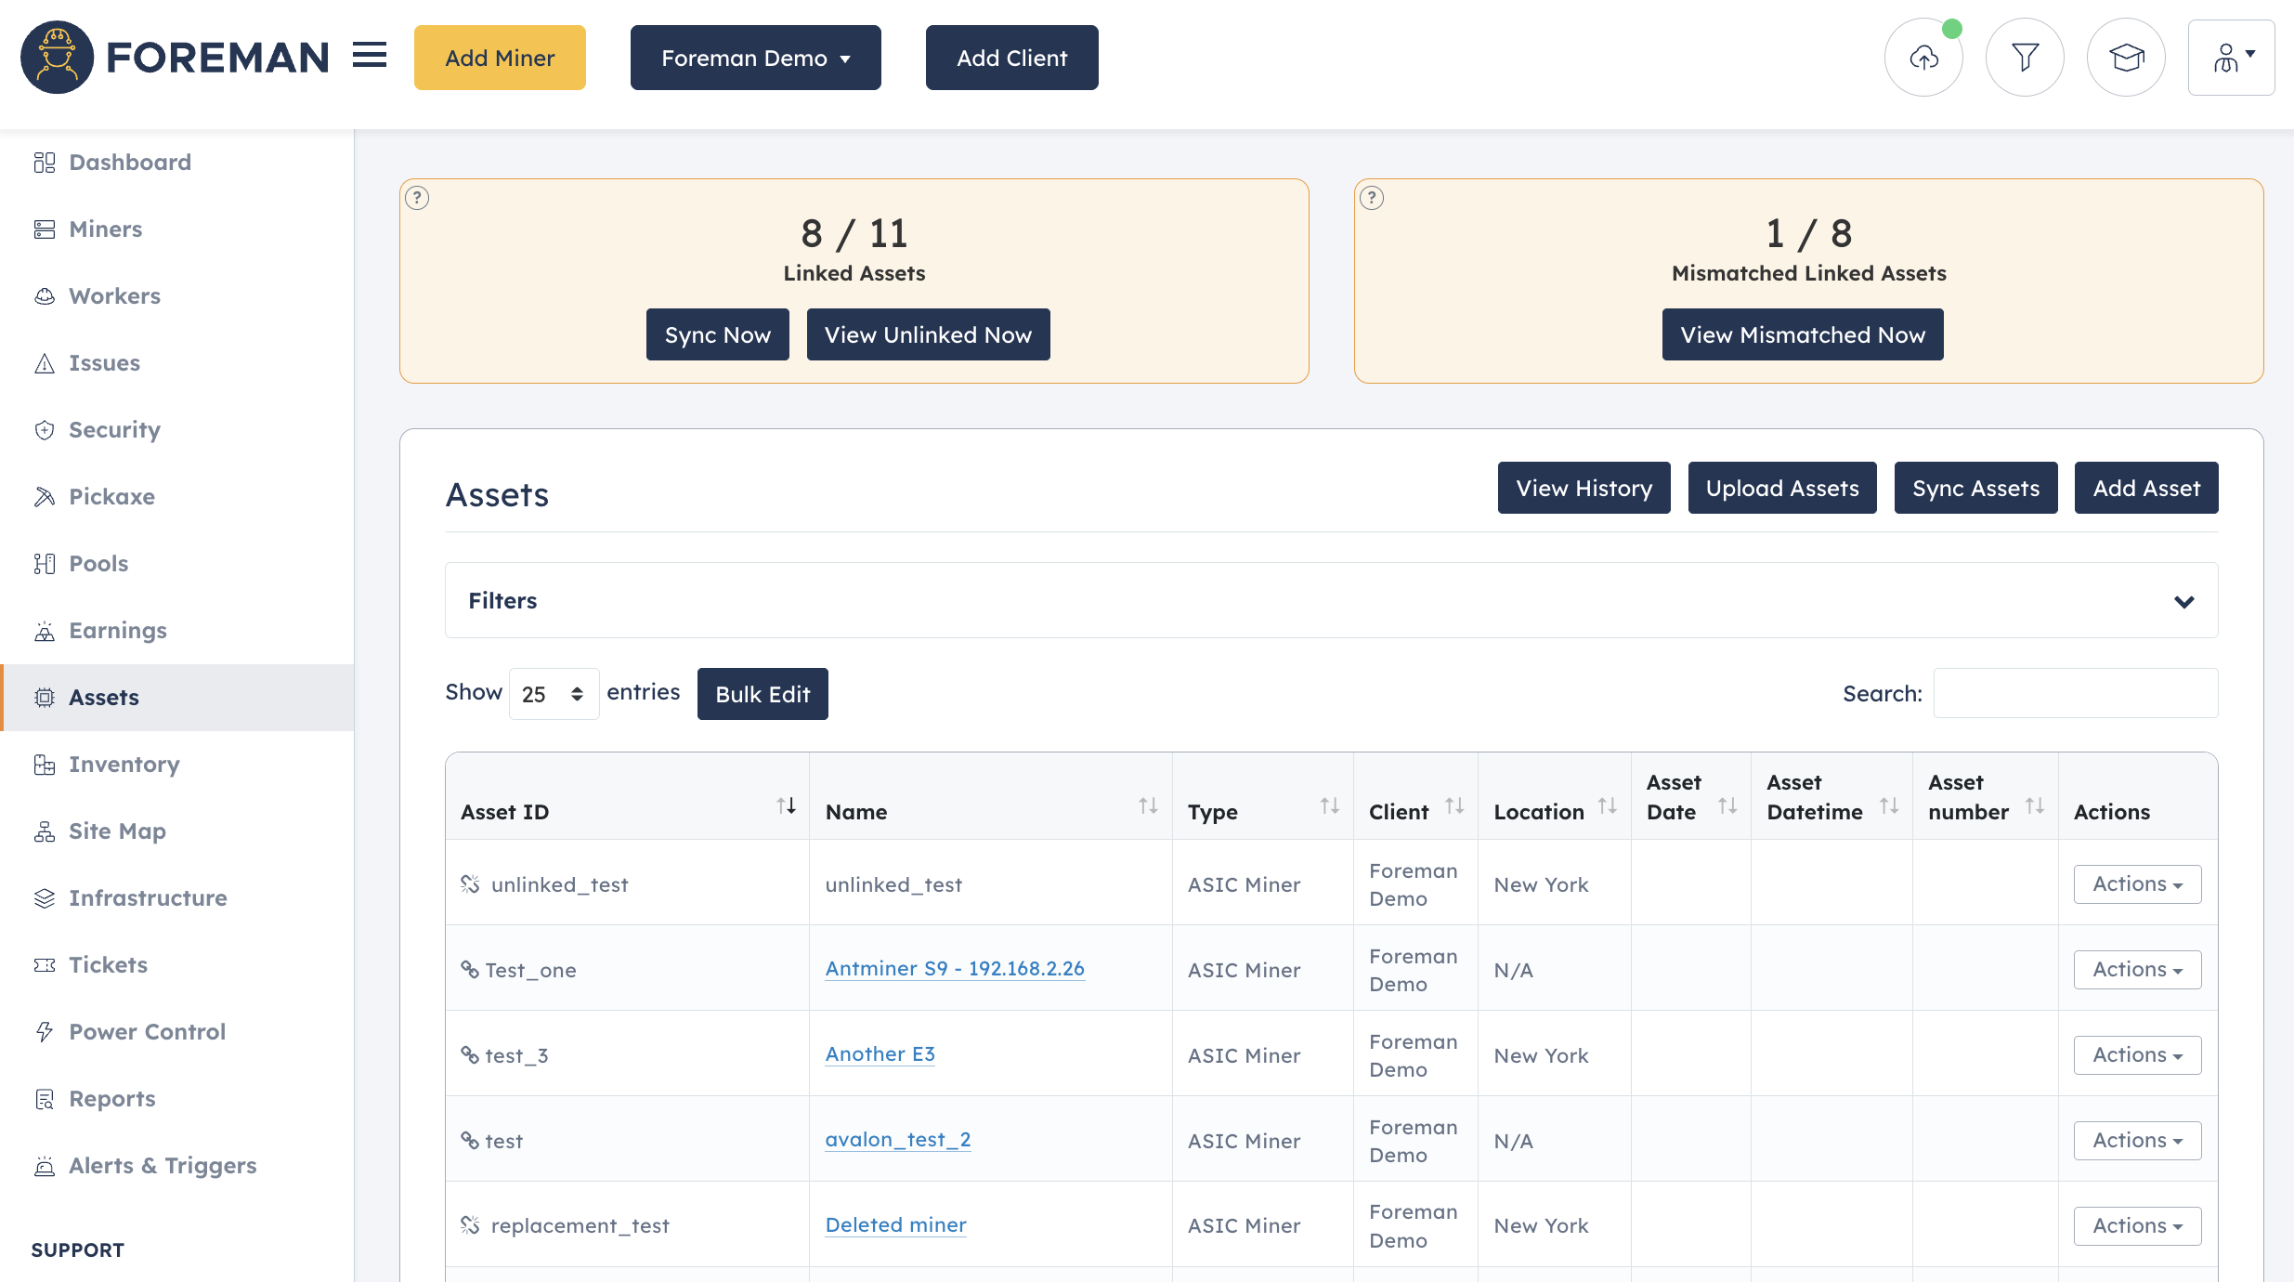Focus the assets Search field

click(x=2076, y=693)
